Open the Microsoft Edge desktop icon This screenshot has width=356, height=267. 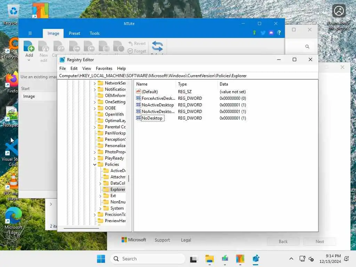tap(13, 215)
